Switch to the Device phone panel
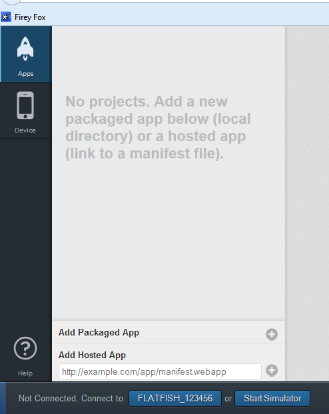The width and height of the screenshot is (329, 414). click(x=25, y=110)
